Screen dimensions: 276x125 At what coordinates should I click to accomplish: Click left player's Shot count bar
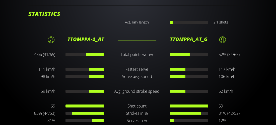point(85,106)
